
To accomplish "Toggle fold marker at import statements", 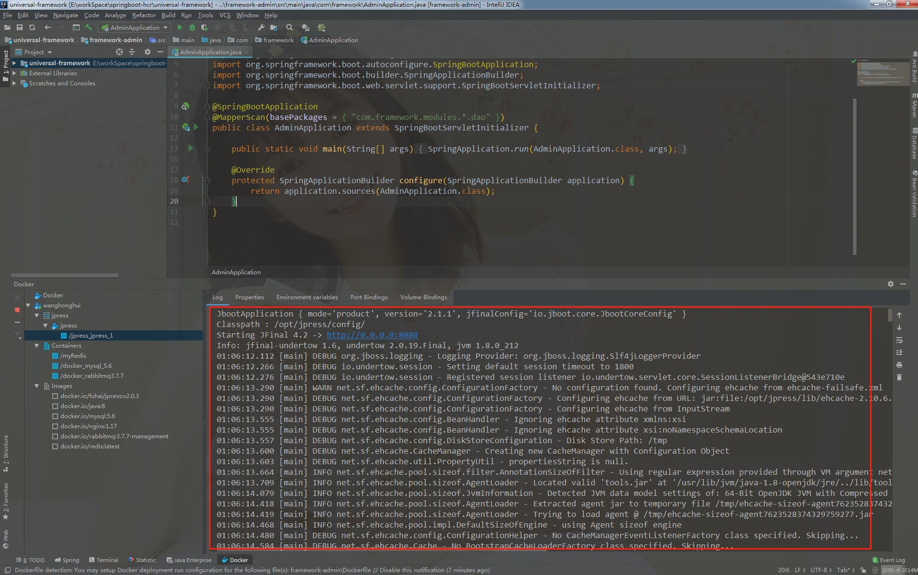I will pos(207,85).
